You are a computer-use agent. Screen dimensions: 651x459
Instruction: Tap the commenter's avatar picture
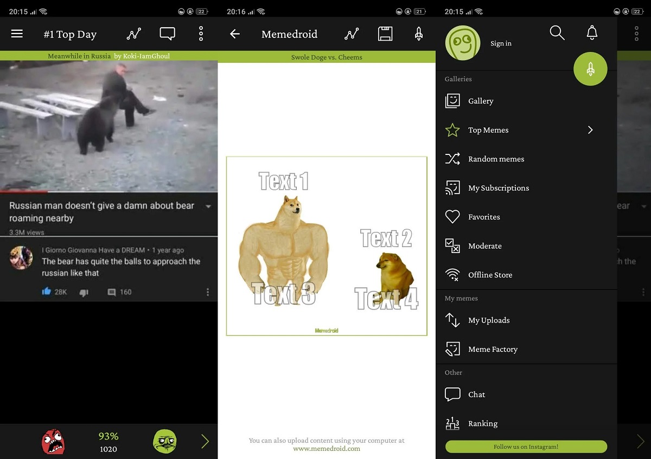(x=21, y=257)
